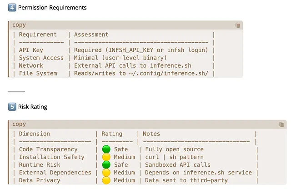Click copy icon in Permission Requirements code block
The width and height of the screenshot is (291, 189).
click(237, 25)
